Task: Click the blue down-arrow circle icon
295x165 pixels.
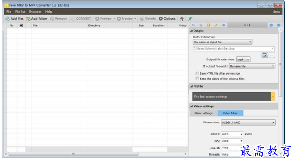Action: coord(271,25)
